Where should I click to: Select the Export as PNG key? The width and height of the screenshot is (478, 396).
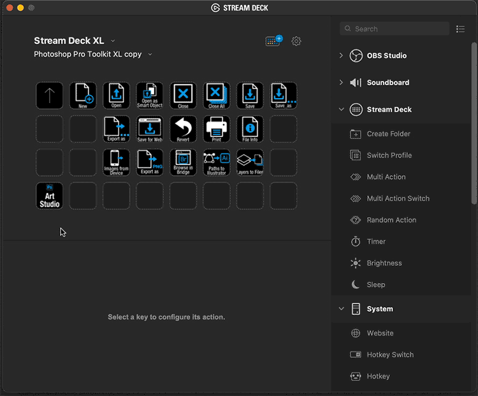click(150, 162)
